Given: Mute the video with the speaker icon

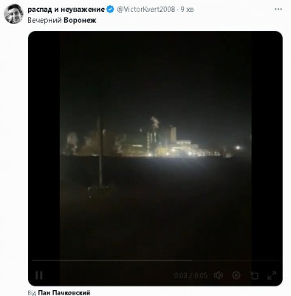Looking at the screenshot, I should [x=219, y=275].
